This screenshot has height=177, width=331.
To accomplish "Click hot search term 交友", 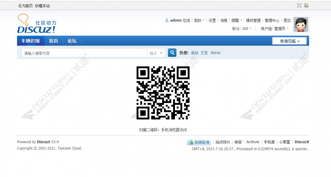I will coord(204,53).
